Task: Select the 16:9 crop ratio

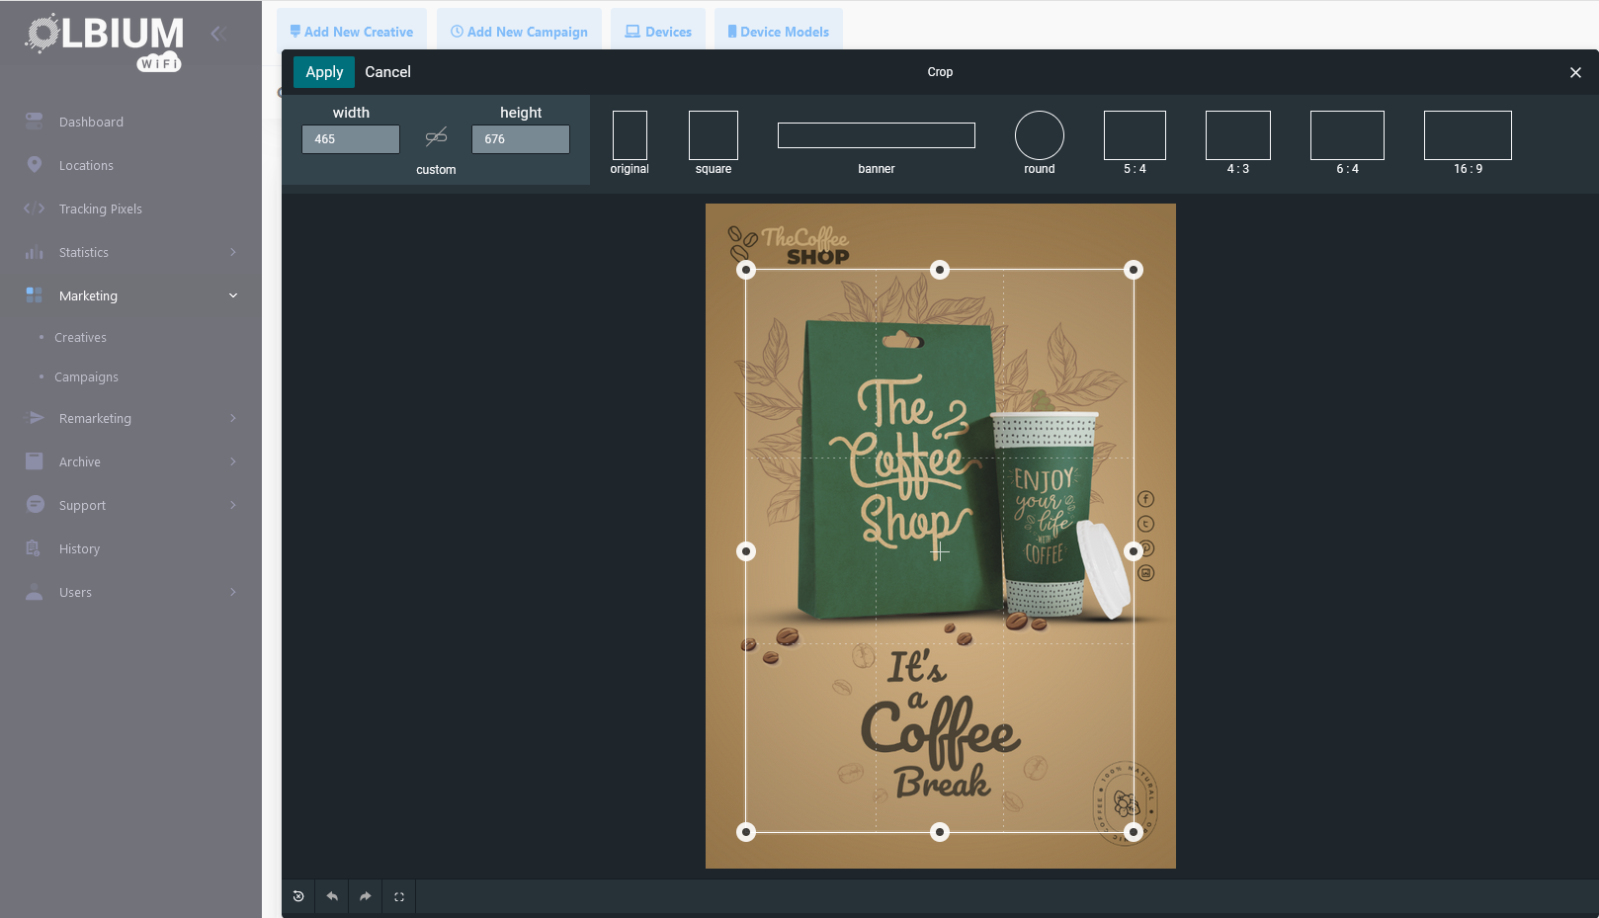Action: [x=1467, y=136]
